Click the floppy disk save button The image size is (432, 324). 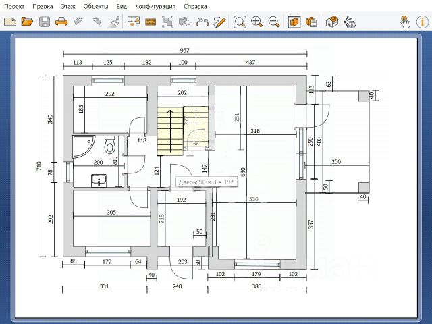[45, 22]
